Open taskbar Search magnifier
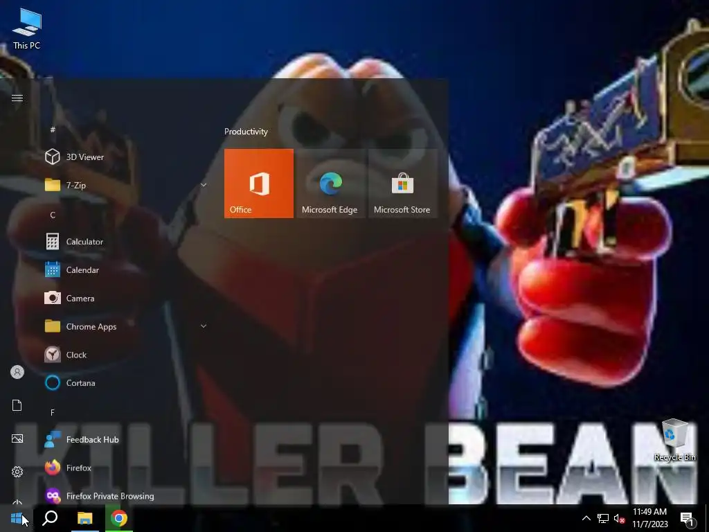Screen dimensions: 709x532 [x=50, y=518]
